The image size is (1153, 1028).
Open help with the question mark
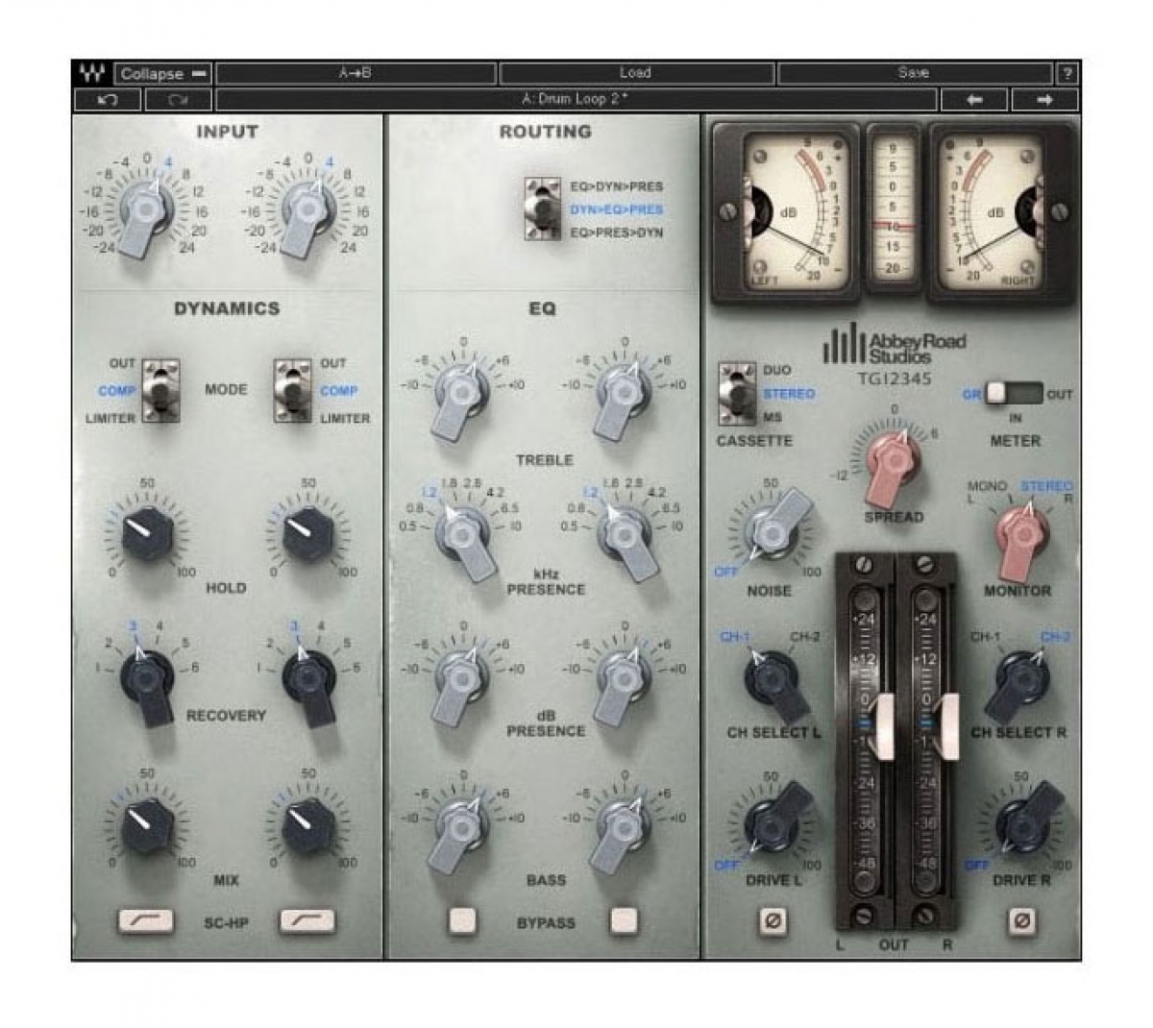click(1067, 73)
